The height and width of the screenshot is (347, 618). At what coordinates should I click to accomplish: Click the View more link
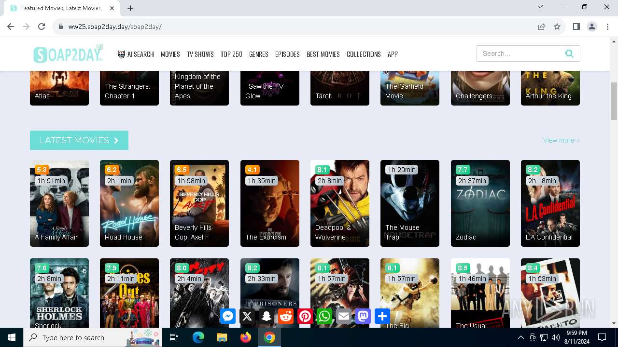click(562, 140)
